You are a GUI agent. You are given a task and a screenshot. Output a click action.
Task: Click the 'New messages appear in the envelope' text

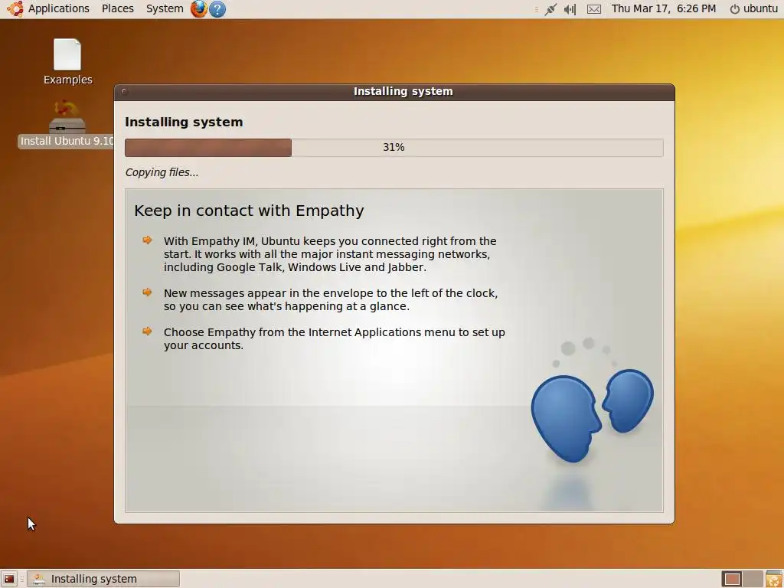[x=331, y=299]
